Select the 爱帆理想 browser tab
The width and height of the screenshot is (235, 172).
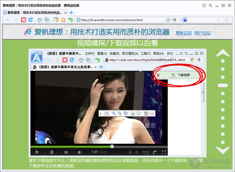click(x=35, y=13)
